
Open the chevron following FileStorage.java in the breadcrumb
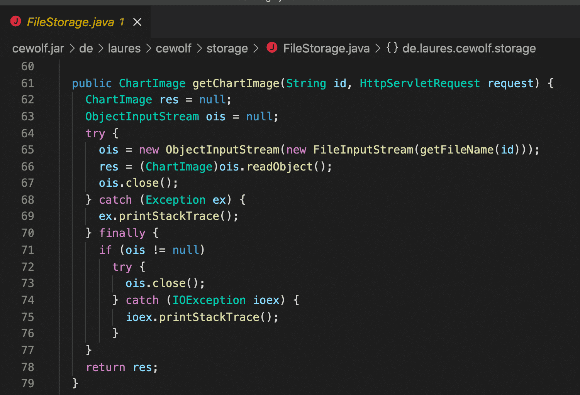coord(378,48)
